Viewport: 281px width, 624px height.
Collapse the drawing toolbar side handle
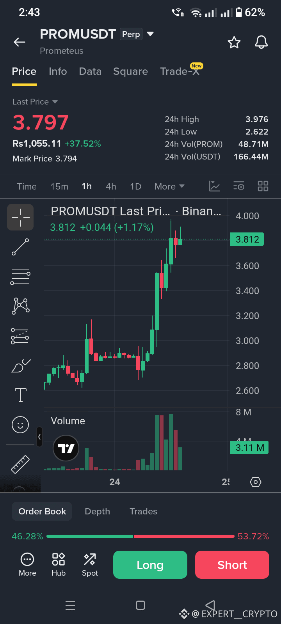(x=39, y=437)
